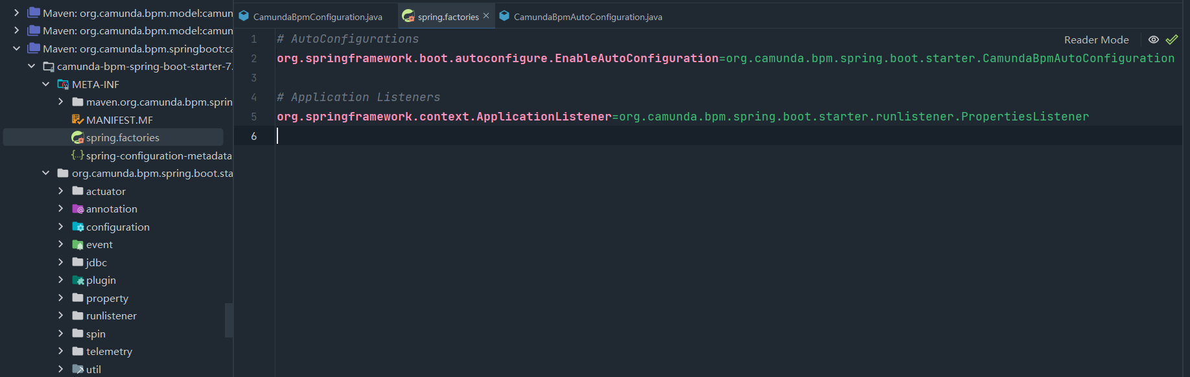Screen dimensions: 1190x377
Task: Click the '# Application Listeners' comment
Action: [358, 97]
